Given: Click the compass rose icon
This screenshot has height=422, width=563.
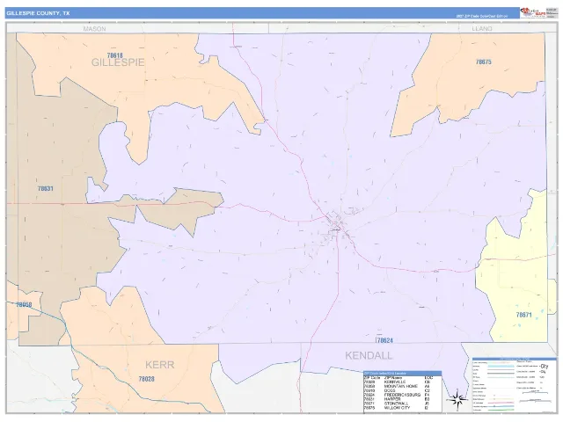Looking at the screenshot, I should pyautogui.click(x=457, y=398).
